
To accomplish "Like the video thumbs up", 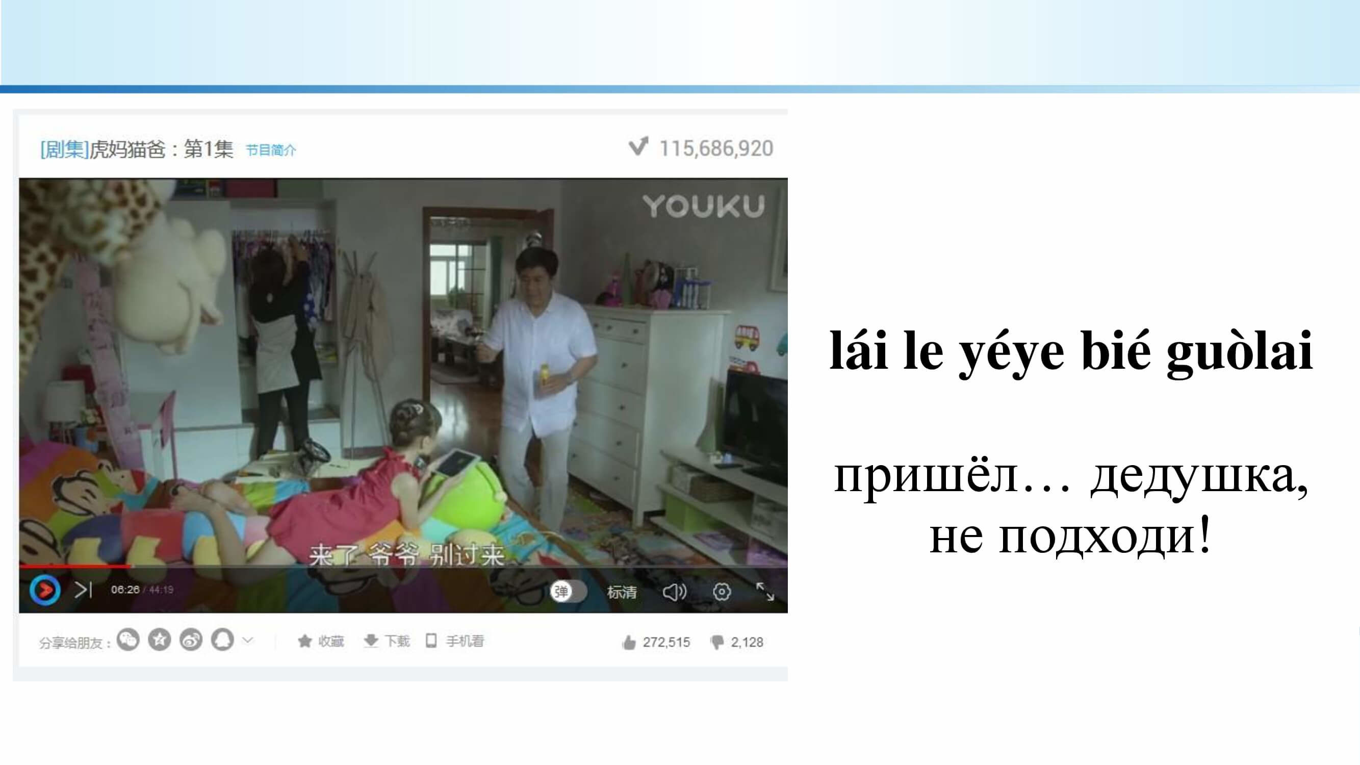I will click(x=656, y=643).
